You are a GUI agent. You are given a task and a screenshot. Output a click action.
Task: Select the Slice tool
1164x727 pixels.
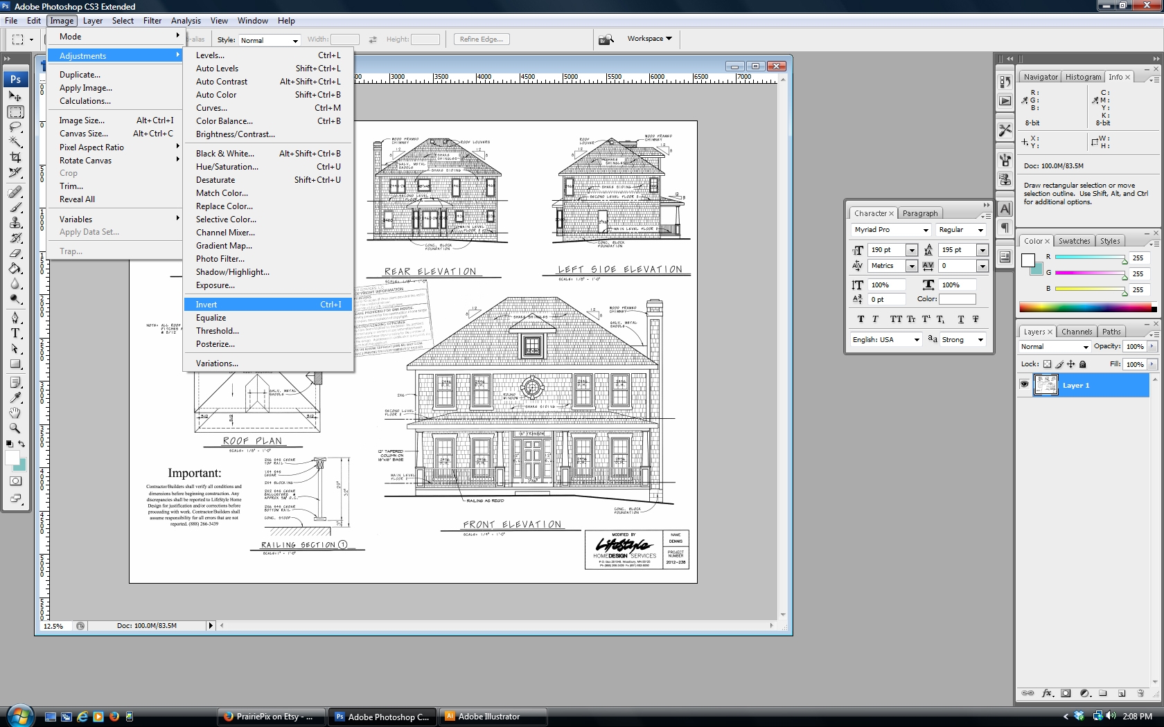coord(15,172)
